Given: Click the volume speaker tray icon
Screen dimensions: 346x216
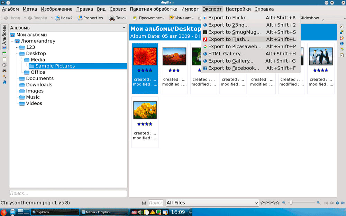Looking at the screenshot, I should click(140, 212).
